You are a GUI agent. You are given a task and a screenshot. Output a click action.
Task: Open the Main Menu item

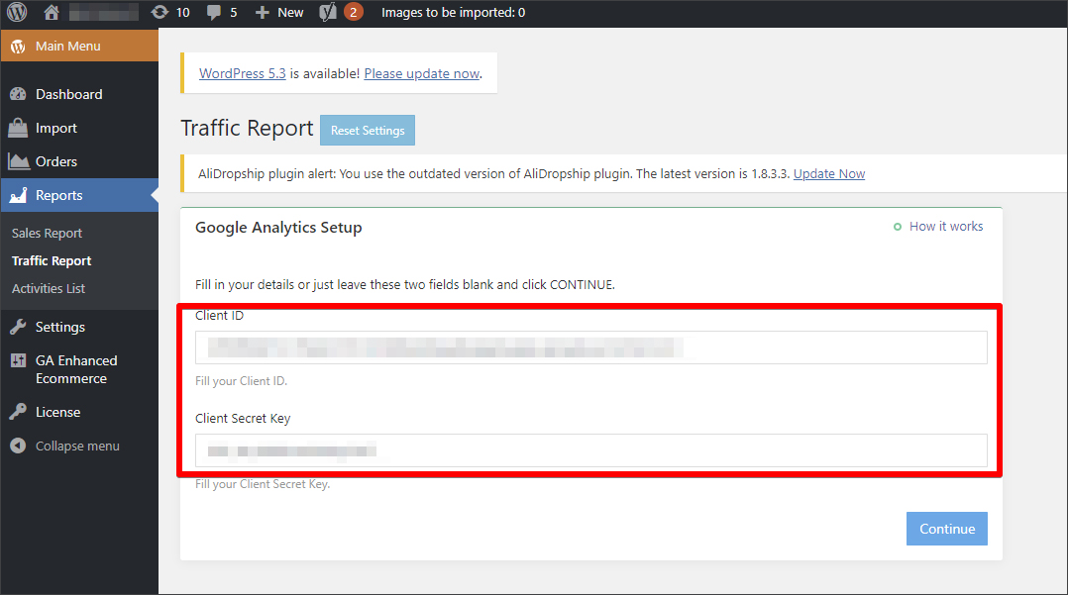[79, 47]
